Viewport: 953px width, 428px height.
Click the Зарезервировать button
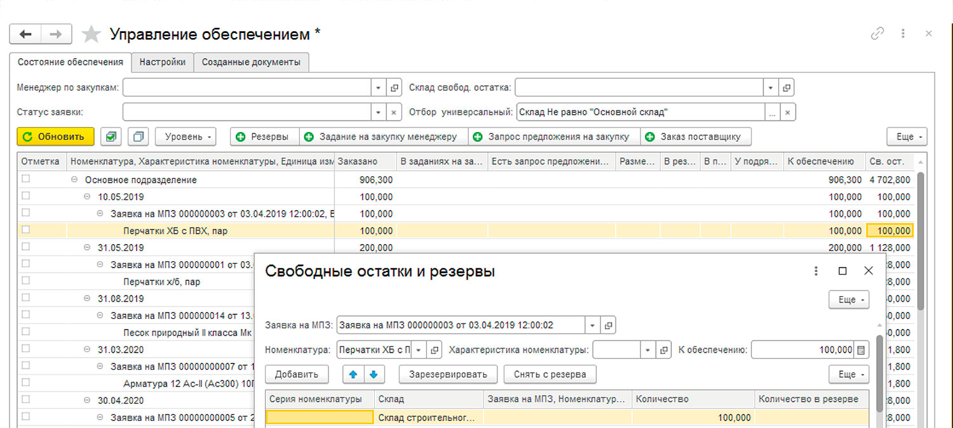pos(448,374)
